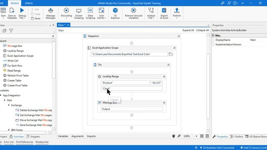Clear the activities search with X

coord(53,36)
